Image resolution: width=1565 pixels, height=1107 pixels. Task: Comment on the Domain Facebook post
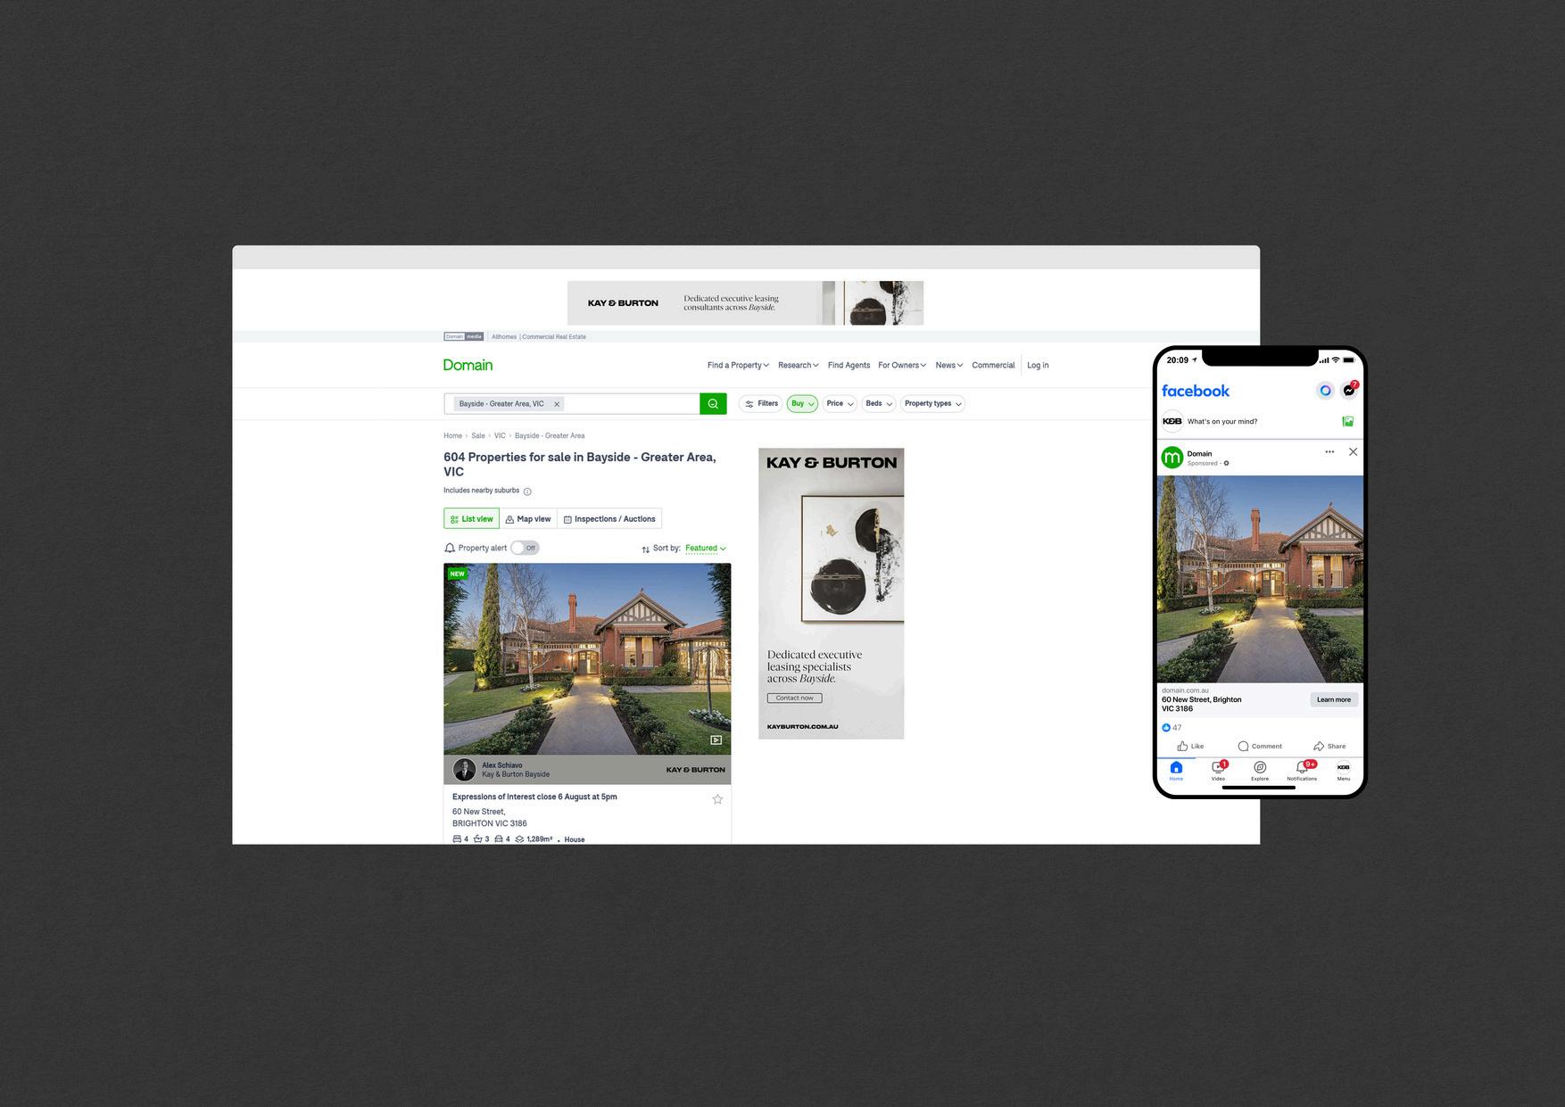[1260, 747]
